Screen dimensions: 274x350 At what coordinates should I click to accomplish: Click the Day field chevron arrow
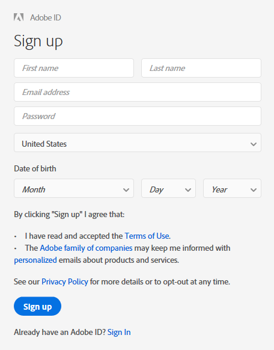(188, 190)
